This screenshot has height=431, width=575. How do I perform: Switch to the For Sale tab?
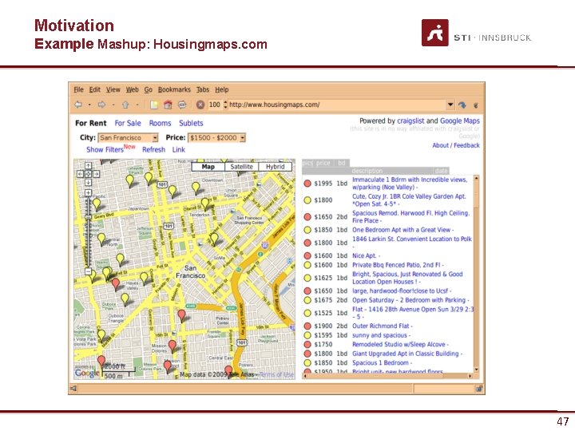(128, 123)
